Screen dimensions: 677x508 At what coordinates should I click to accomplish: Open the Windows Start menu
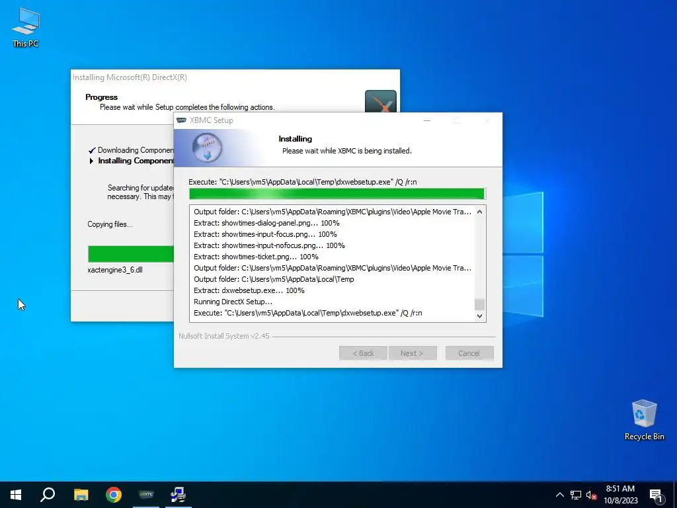click(16, 495)
